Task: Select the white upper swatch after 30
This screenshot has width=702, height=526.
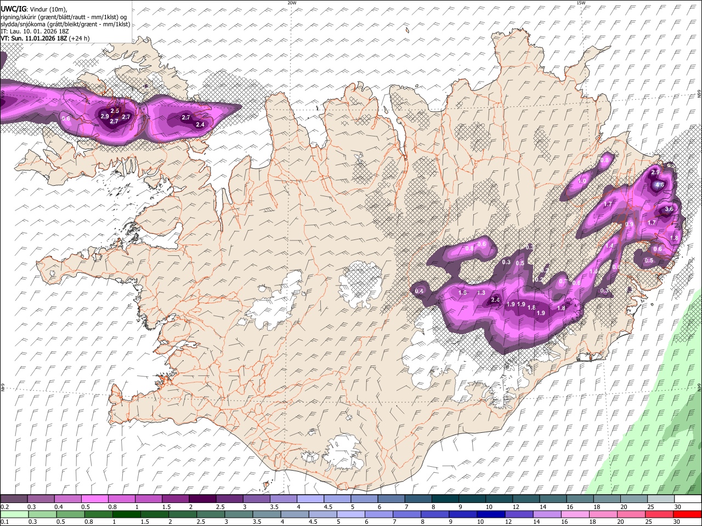Action: [688, 499]
